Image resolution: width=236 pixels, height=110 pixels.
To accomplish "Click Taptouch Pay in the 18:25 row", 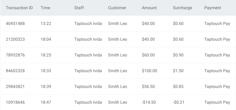I will [217, 55].
